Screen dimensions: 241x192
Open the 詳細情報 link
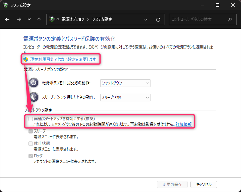coord(184,124)
